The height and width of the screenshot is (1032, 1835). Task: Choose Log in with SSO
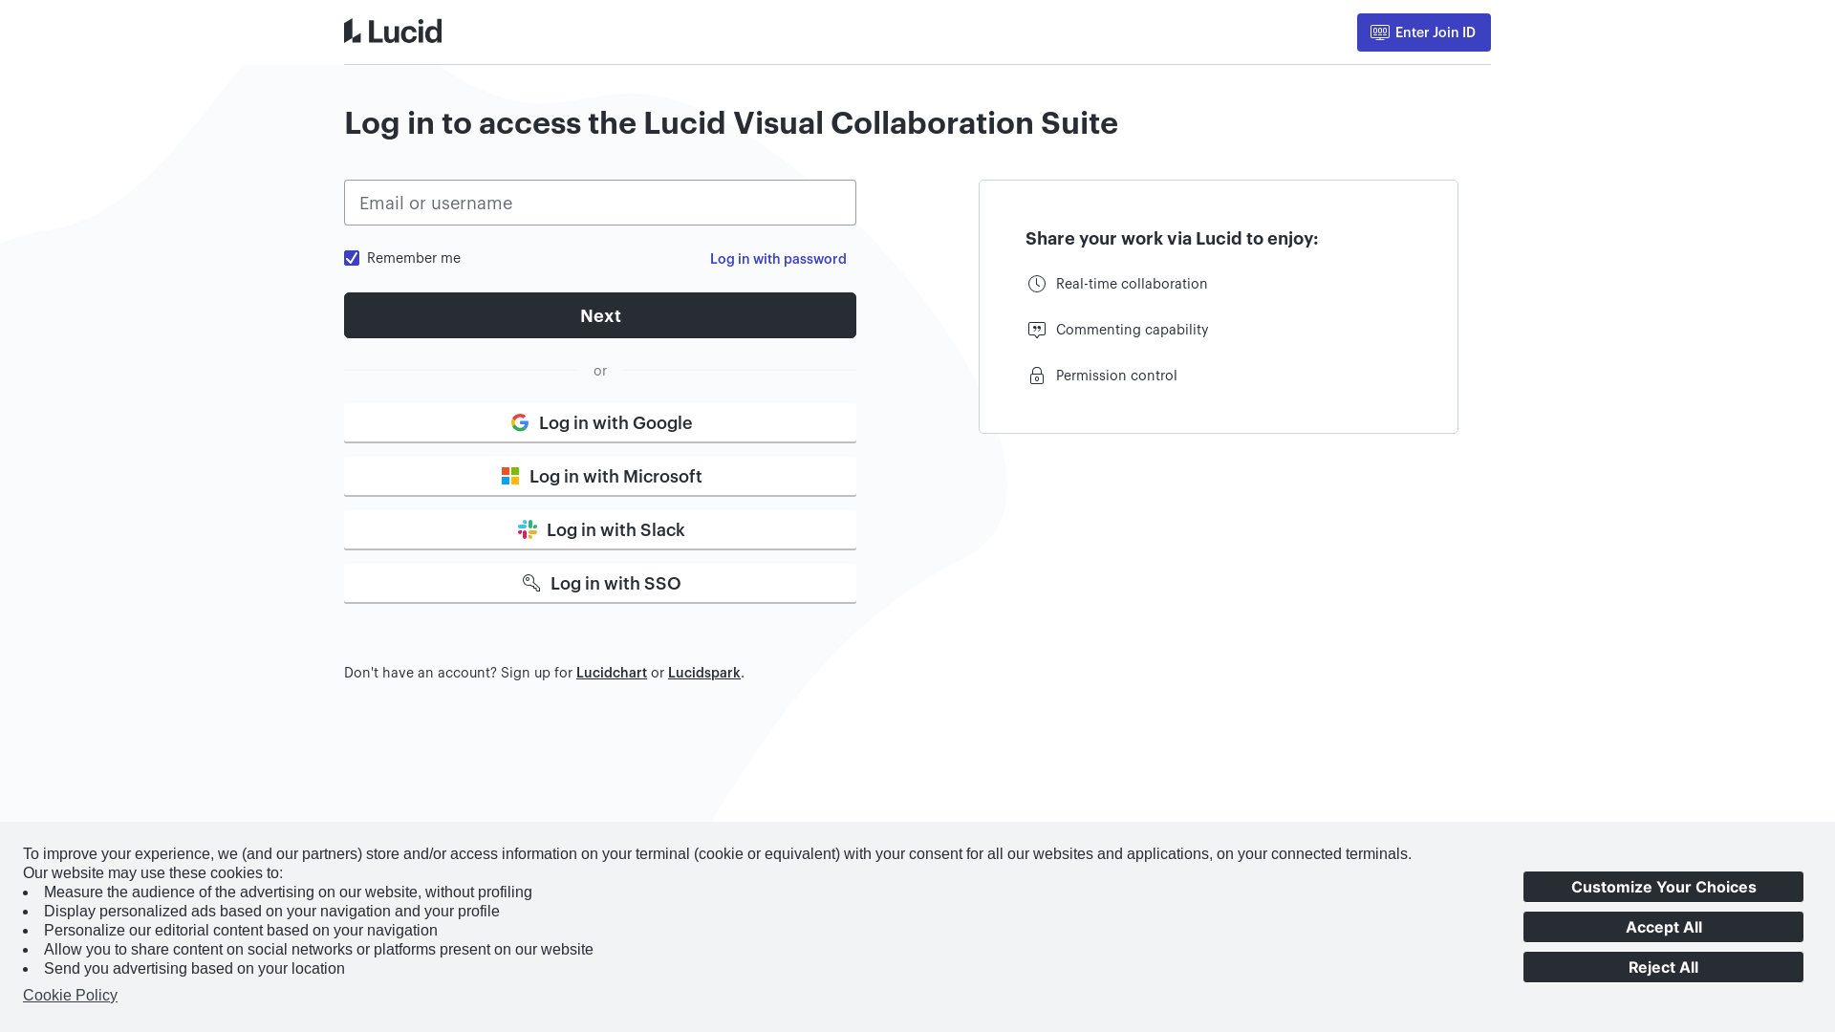[600, 583]
